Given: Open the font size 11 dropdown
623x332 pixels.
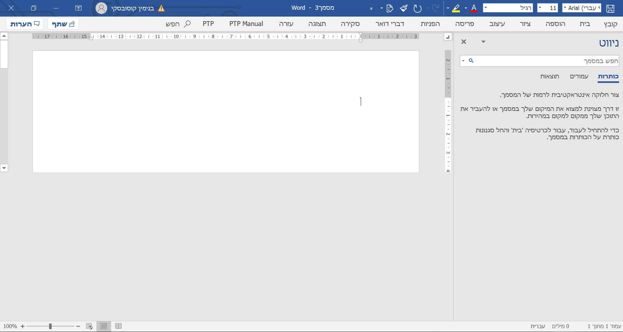Looking at the screenshot, I should 540,8.
